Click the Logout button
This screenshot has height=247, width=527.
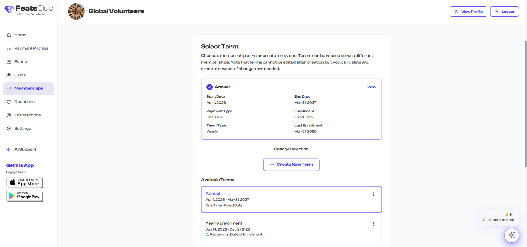[504, 12]
